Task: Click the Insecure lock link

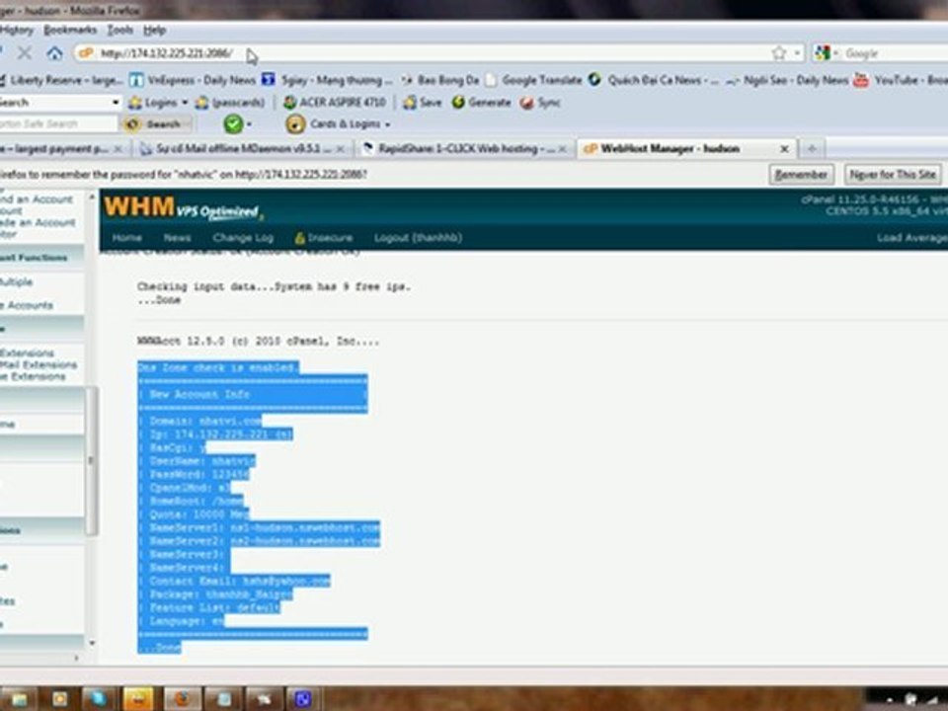Action: (x=324, y=238)
